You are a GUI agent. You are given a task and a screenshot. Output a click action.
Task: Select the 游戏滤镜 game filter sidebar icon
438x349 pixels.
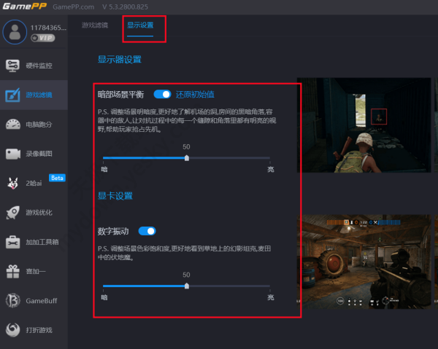pos(12,95)
